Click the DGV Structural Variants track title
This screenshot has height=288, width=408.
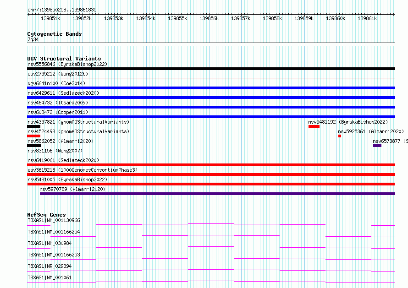[x=64, y=59]
